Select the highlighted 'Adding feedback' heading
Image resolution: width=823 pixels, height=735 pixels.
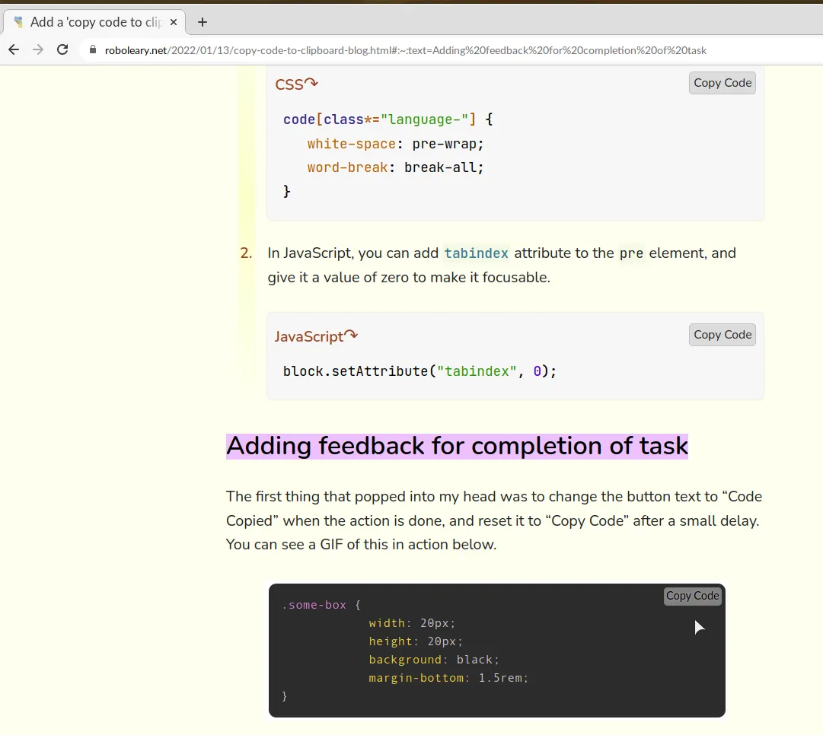coord(457,446)
